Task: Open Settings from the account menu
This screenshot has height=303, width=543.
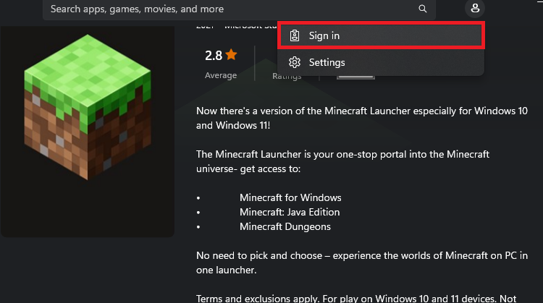Action: point(327,62)
